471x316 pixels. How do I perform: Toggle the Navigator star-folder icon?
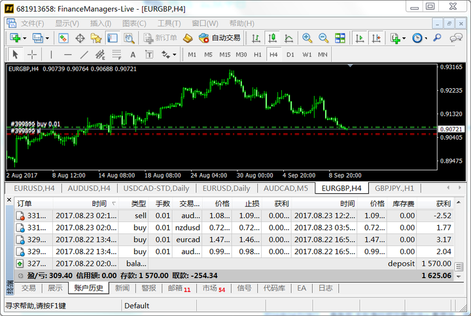coord(96,38)
